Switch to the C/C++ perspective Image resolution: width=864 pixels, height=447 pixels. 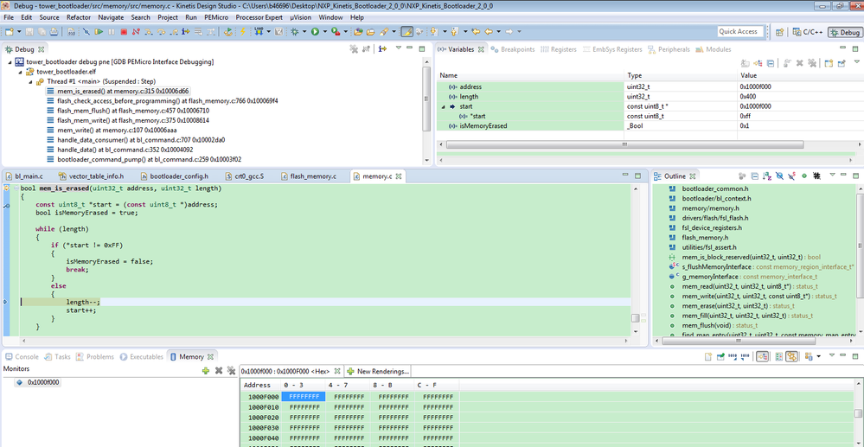click(x=807, y=32)
